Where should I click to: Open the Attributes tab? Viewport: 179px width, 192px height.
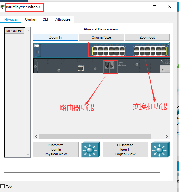[x=63, y=19]
